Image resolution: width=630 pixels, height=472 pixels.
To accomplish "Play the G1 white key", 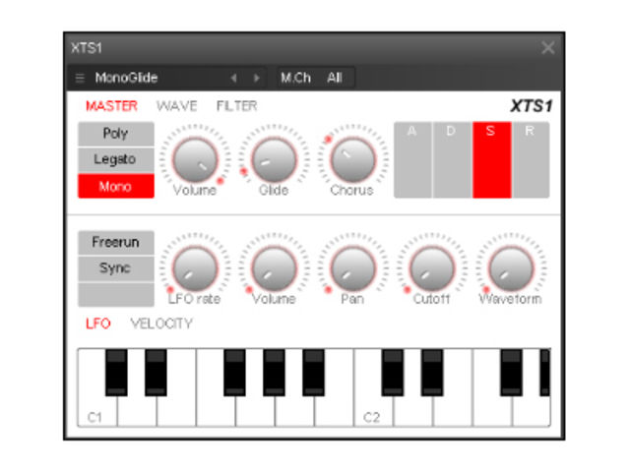I will point(255,411).
